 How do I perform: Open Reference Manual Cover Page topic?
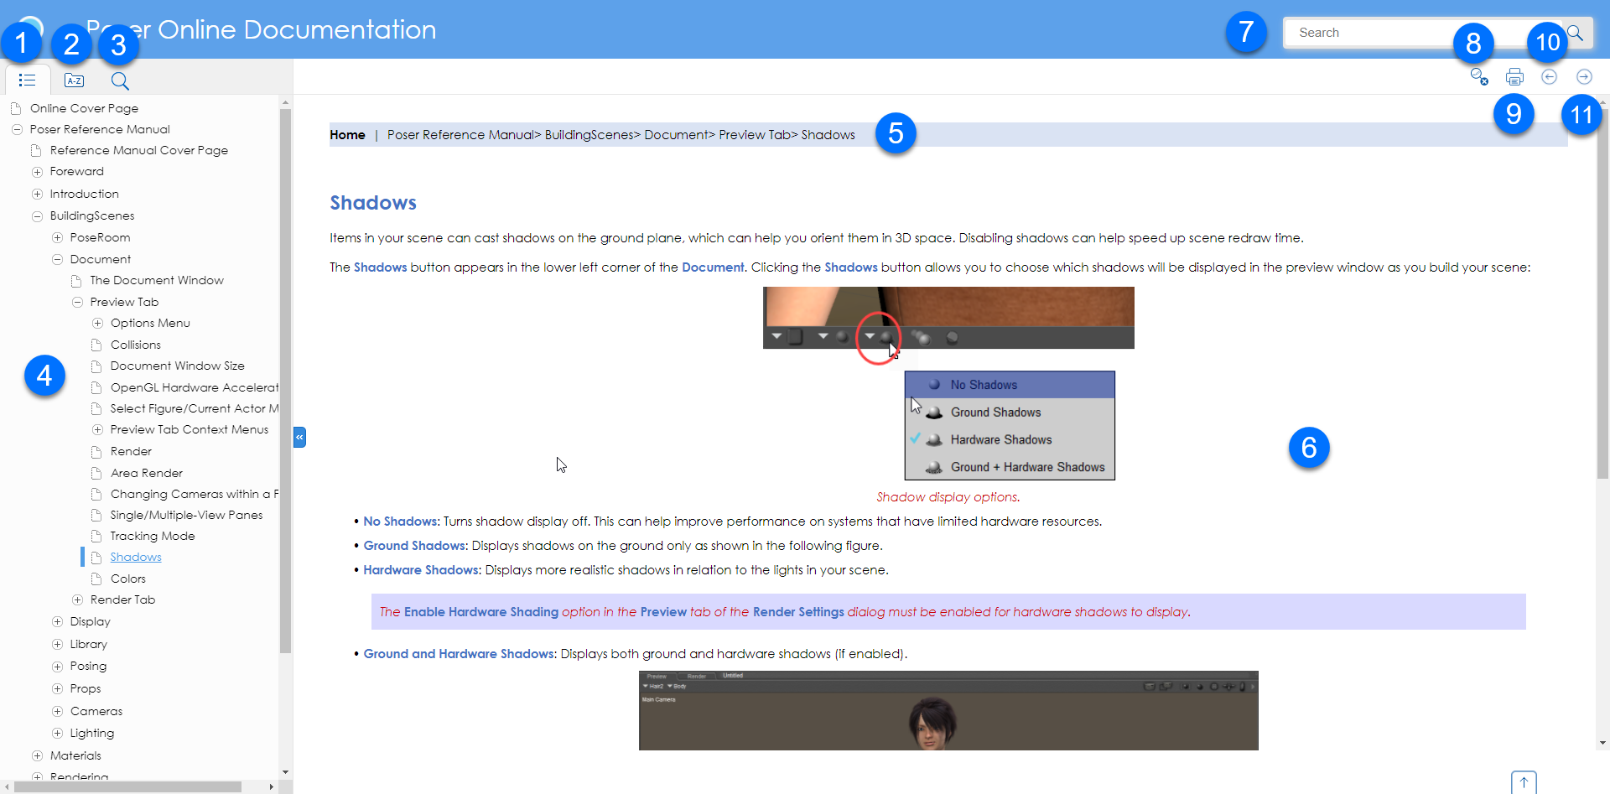coord(139,150)
